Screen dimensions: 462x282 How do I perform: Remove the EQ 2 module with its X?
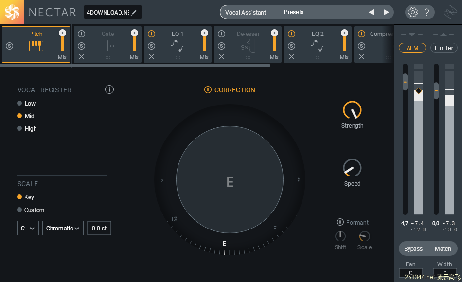coord(291,56)
